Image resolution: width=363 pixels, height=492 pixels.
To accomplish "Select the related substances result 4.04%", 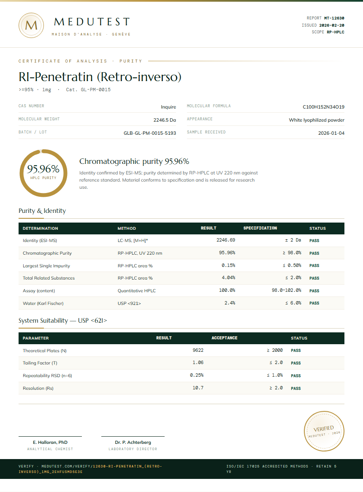I will (x=228, y=278).
